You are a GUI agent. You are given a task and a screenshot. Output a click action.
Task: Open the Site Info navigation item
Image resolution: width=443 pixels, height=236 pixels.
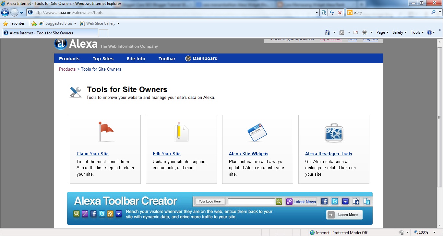(x=136, y=59)
